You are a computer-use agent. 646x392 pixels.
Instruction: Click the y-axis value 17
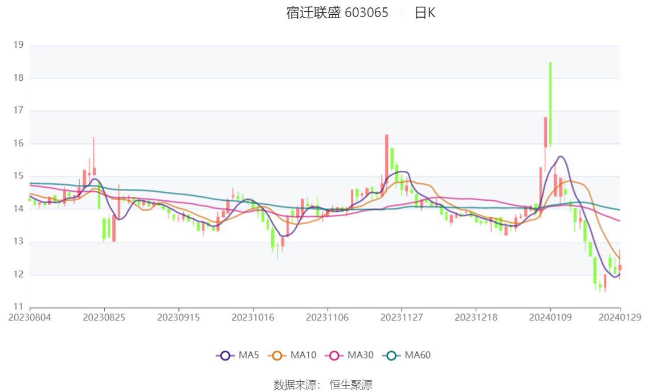point(18,110)
